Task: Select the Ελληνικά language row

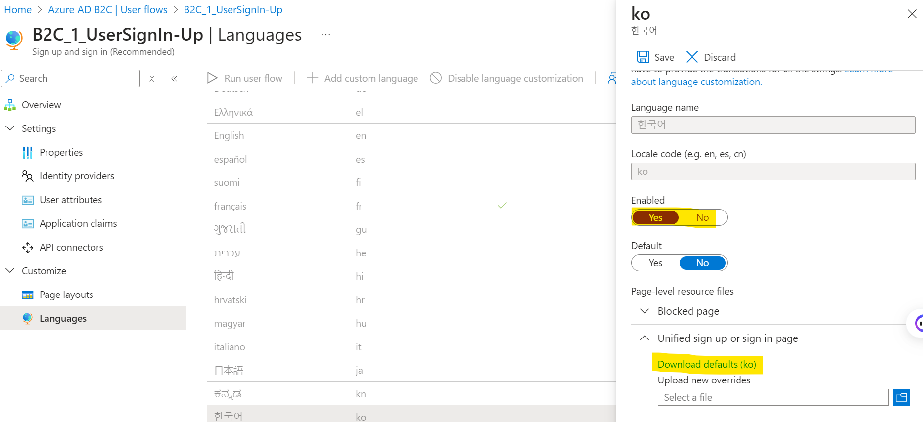Action: (x=412, y=112)
